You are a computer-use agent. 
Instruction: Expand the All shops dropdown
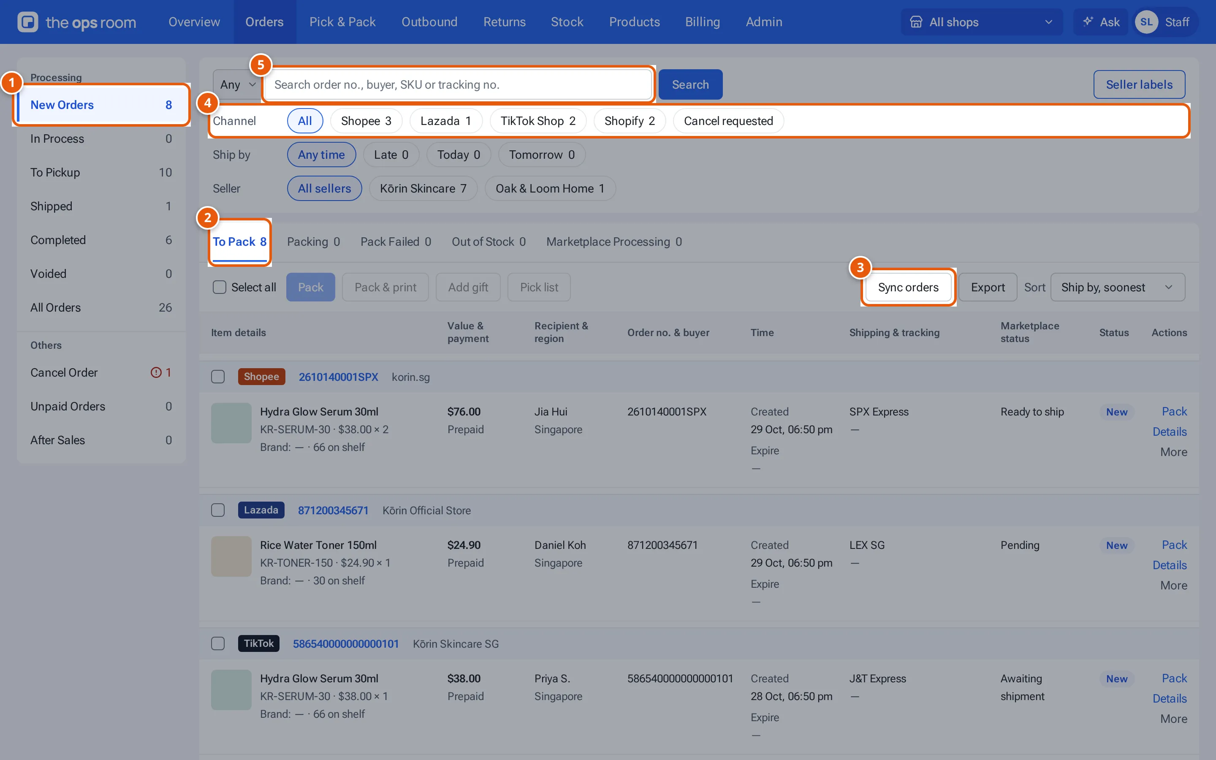click(982, 22)
